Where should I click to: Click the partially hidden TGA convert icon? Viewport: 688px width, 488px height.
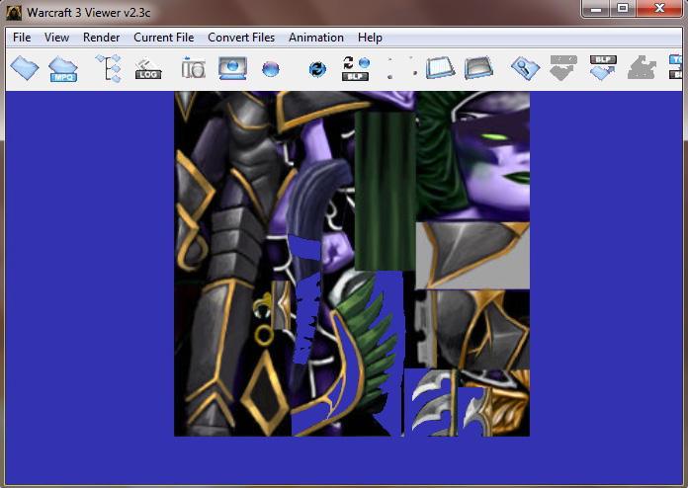click(676, 67)
